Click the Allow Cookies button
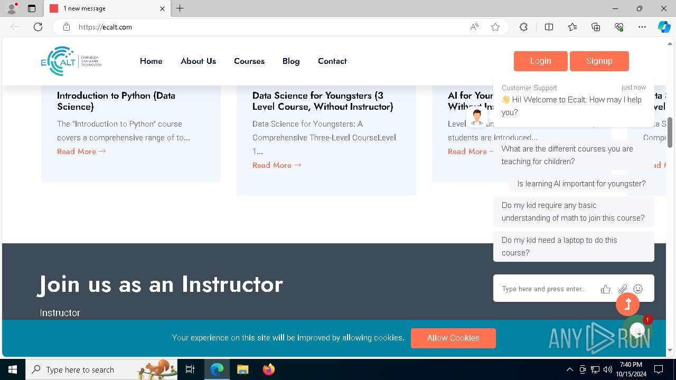This screenshot has width=676, height=380. tap(453, 338)
